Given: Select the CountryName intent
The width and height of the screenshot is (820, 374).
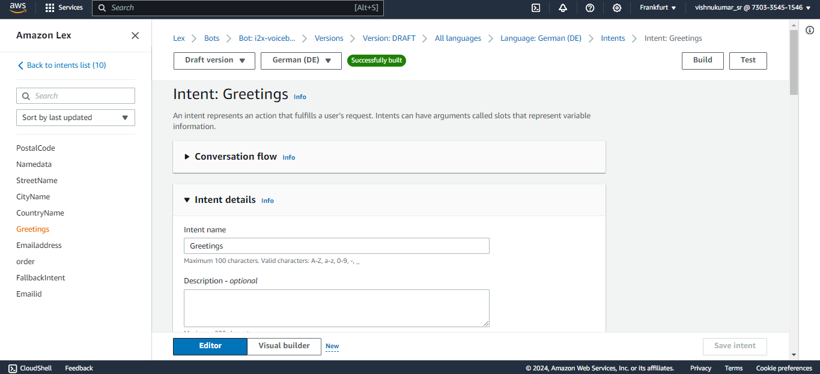Looking at the screenshot, I should point(40,213).
